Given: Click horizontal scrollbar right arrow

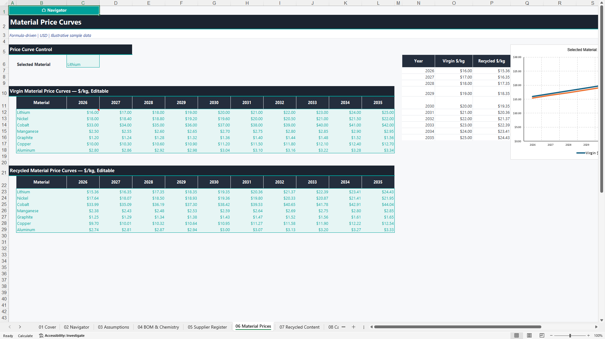Looking at the screenshot, I should click(x=596, y=327).
